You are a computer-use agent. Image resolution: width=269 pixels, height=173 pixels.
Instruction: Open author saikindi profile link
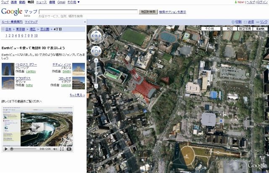(x=66, y=85)
